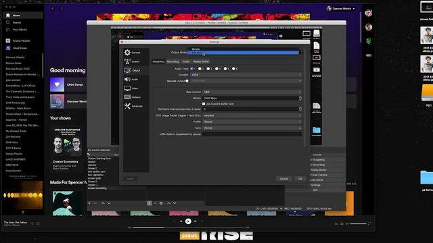Switch to the Recording tab

click(173, 61)
